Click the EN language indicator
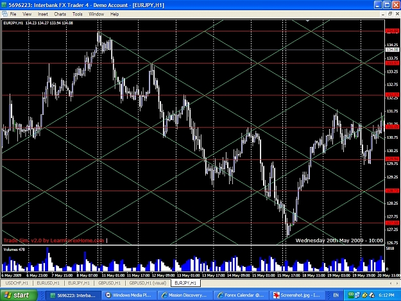 point(336,295)
